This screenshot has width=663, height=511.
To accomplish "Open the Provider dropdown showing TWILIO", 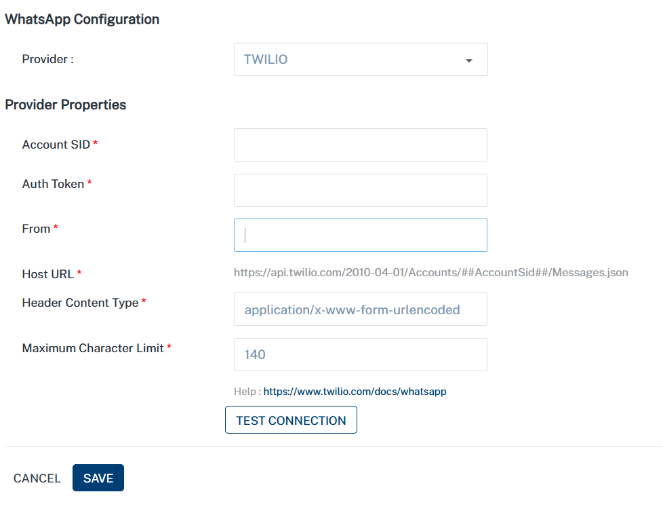I will click(x=360, y=60).
